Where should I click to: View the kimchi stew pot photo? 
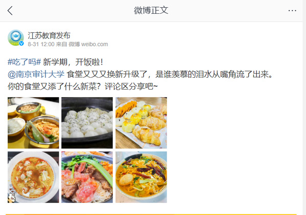click(33, 123)
